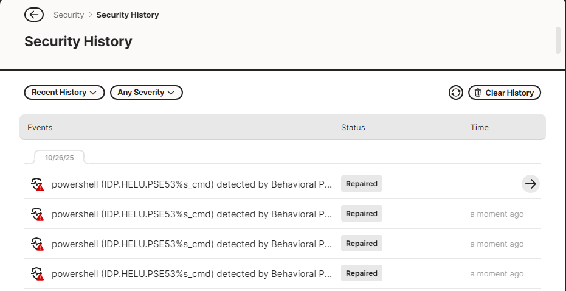The image size is (566, 291).
Task: Click the refresh history icon
Action: (456, 93)
